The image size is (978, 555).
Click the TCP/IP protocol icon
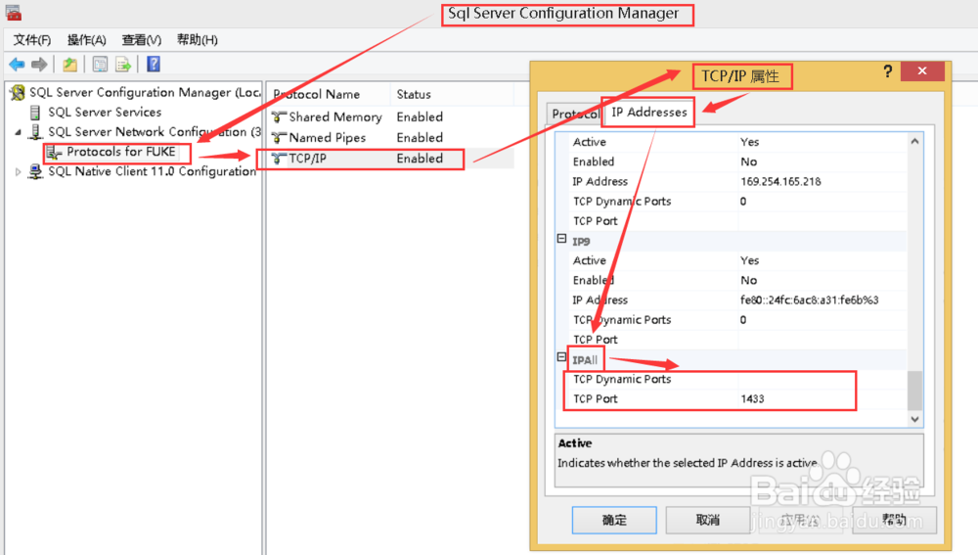coord(279,159)
